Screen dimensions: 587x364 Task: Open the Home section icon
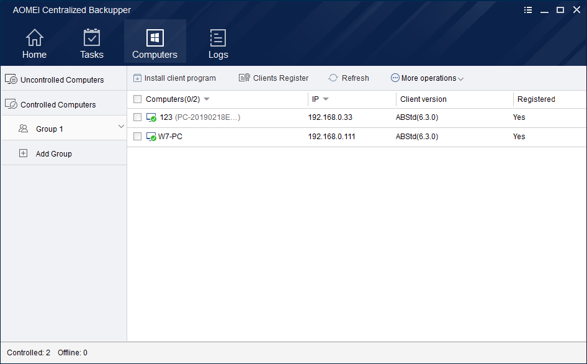coord(35,37)
